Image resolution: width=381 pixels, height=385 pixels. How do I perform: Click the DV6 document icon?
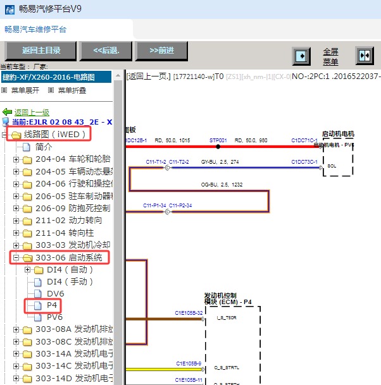click(37, 294)
